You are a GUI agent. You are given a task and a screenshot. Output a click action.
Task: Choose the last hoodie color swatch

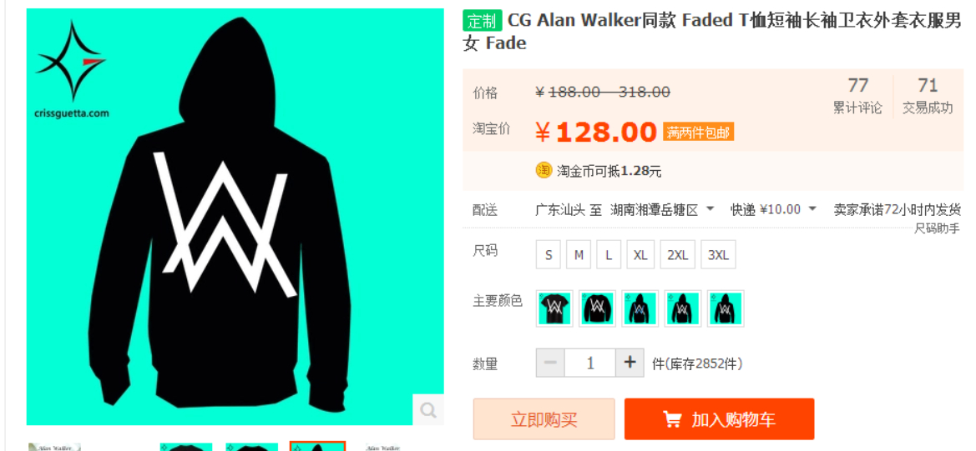pos(726,308)
